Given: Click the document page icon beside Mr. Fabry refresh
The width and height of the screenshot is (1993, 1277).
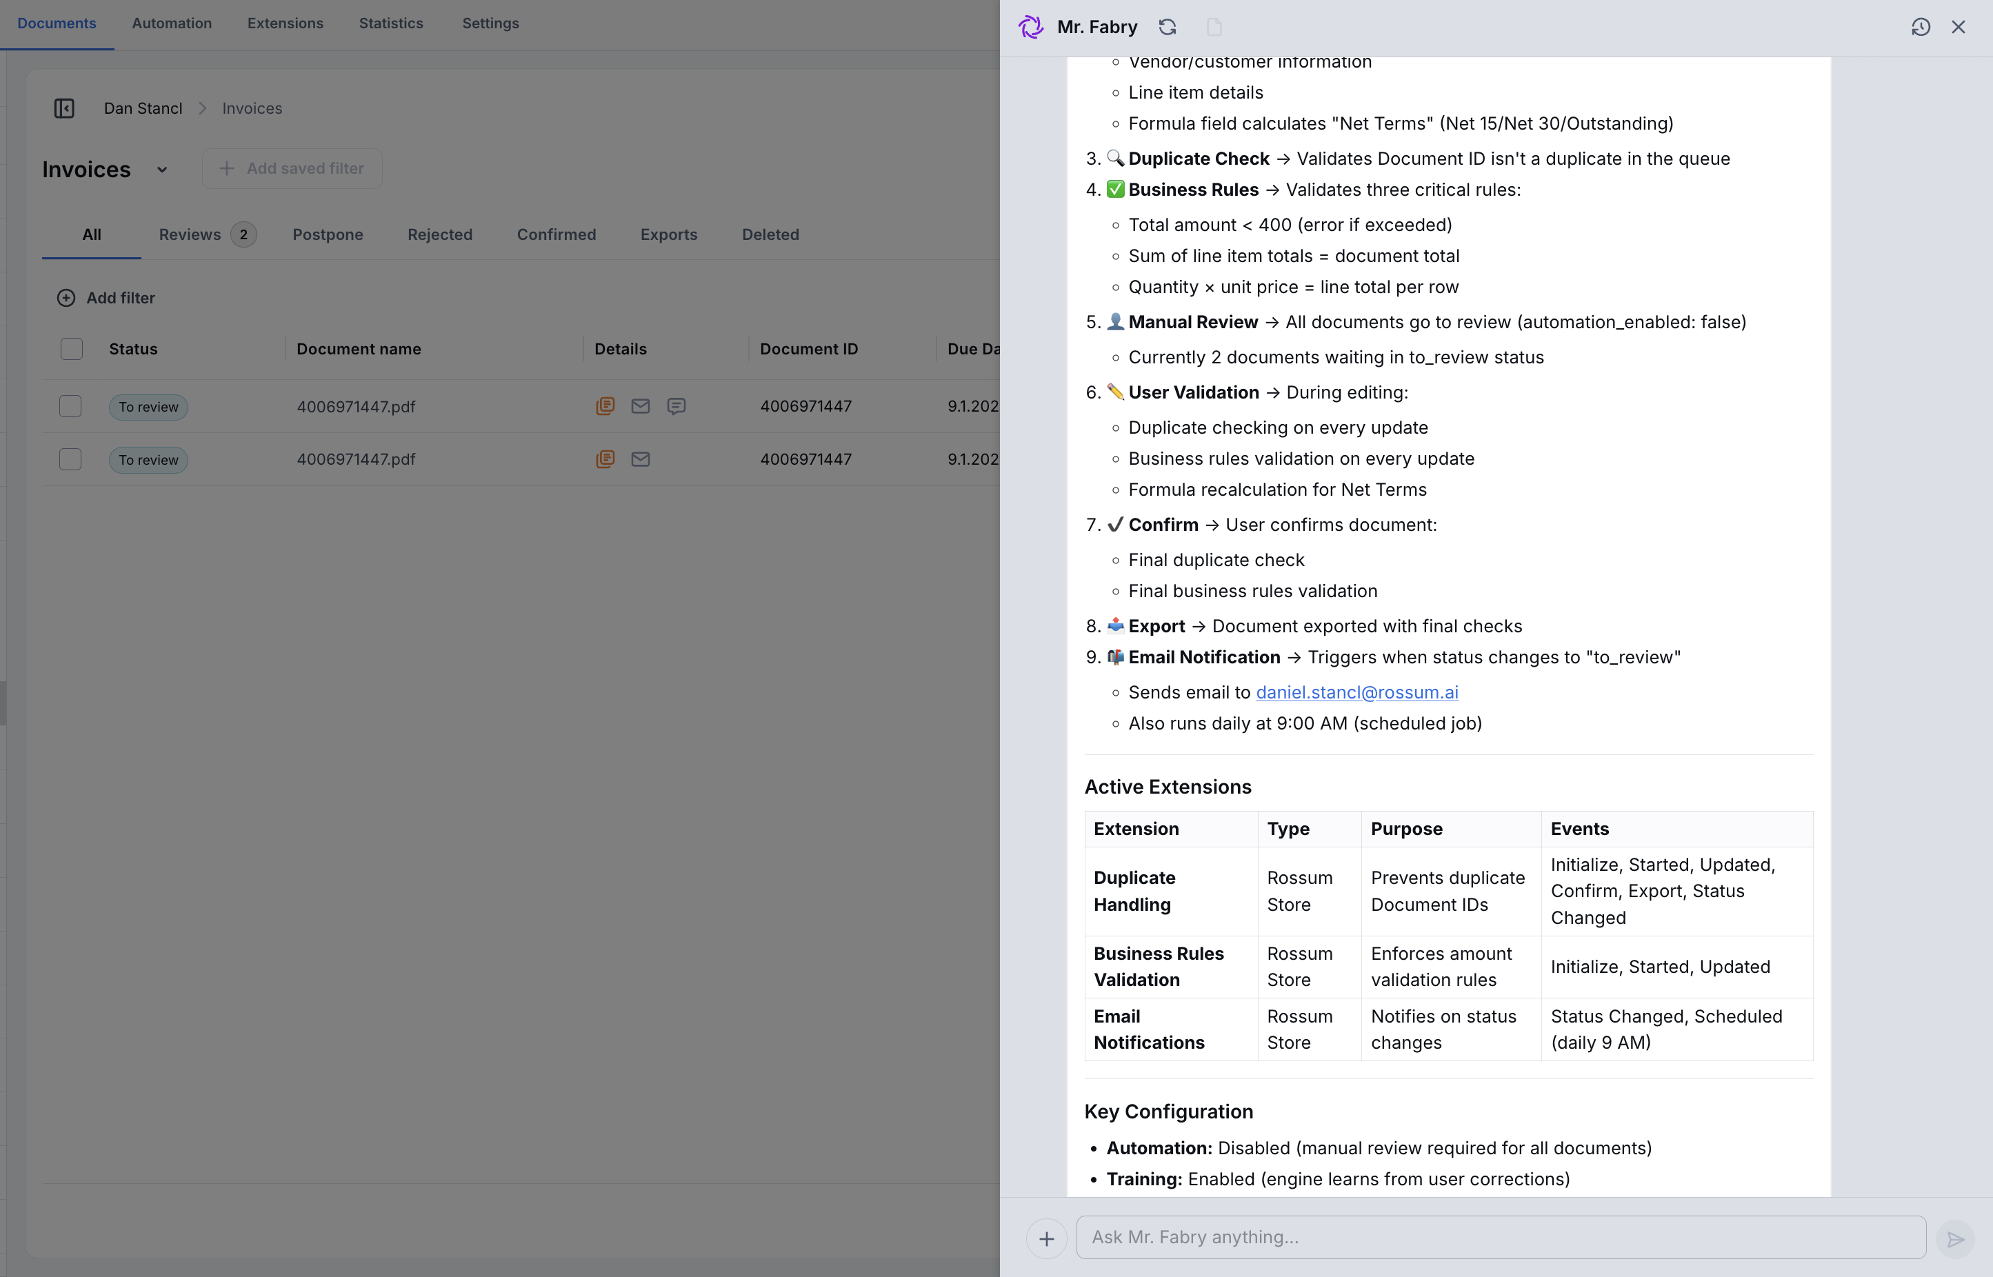Looking at the screenshot, I should [1215, 26].
